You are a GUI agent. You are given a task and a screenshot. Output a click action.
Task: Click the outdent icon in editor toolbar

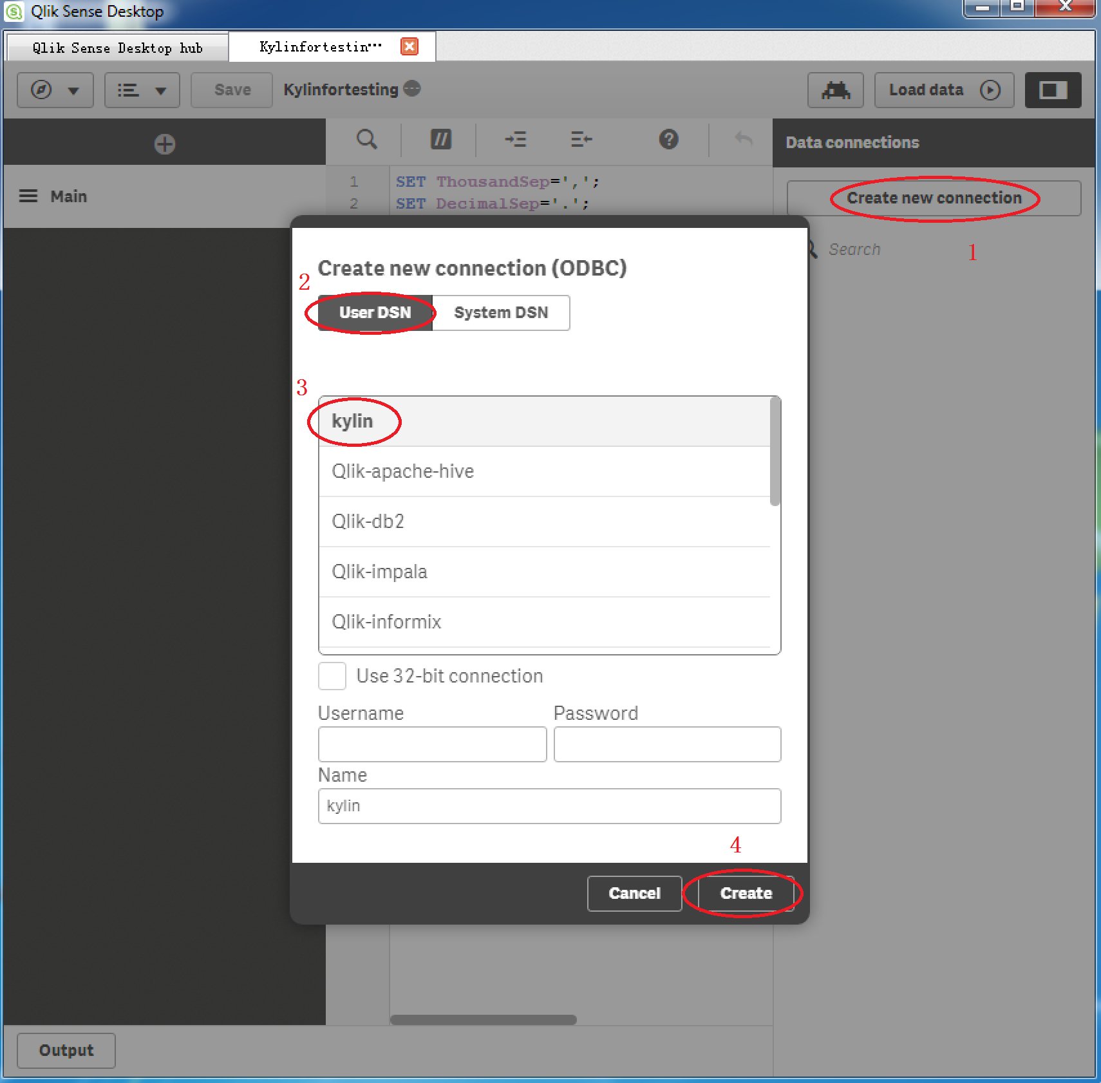(581, 139)
